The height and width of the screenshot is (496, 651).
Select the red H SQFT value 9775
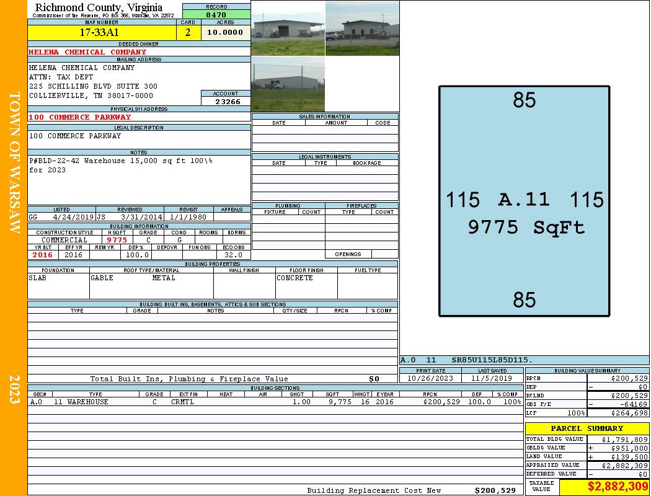[x=117, y=240]
